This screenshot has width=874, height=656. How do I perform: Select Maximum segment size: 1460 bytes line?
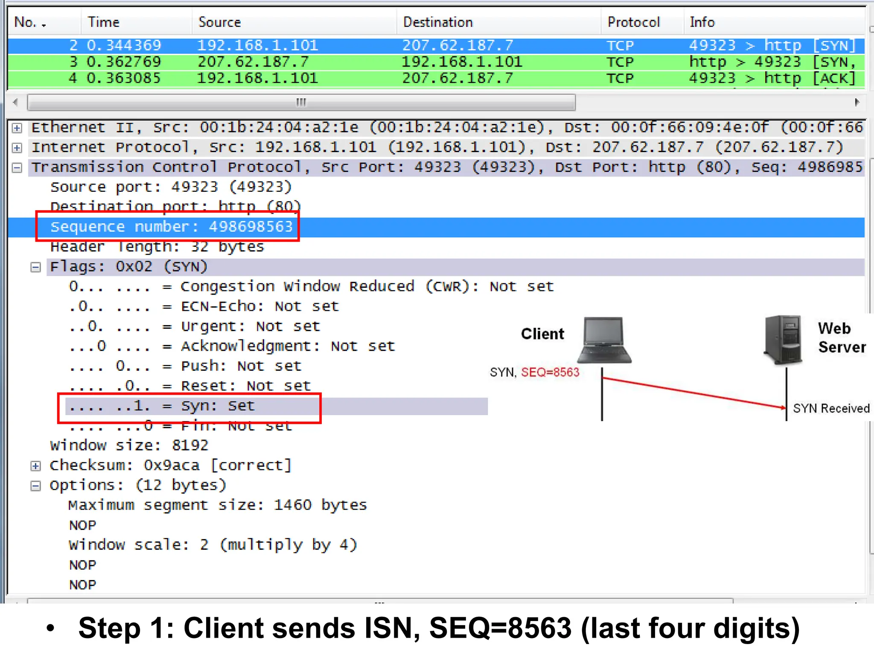point(218,506)
